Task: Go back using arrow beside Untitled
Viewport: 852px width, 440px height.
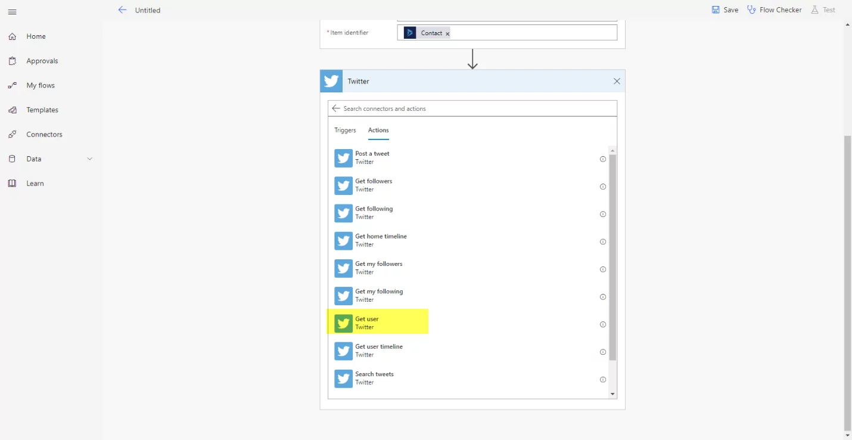Action: (122, 10)
